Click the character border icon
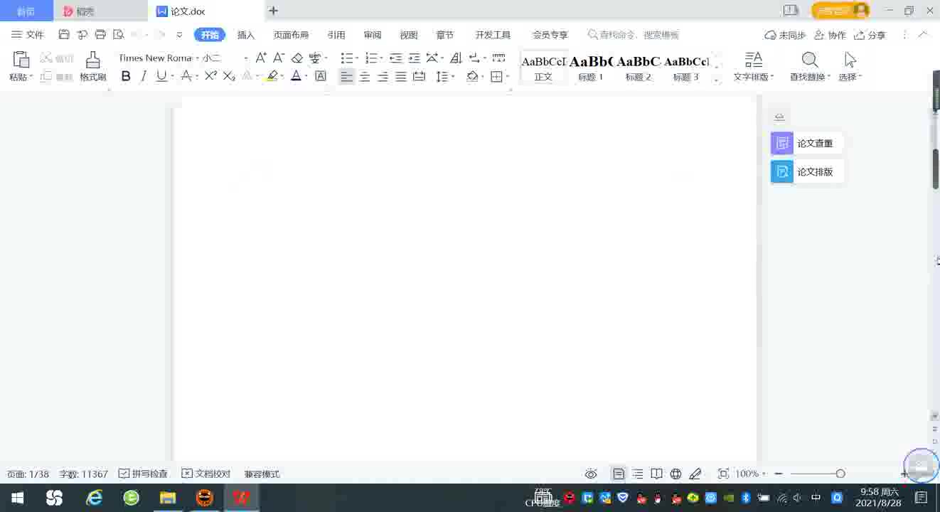Viewport: 940px width, 512px height. point(321,76)
